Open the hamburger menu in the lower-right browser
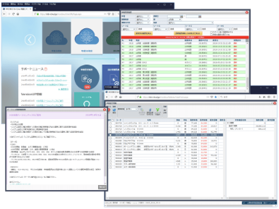This screenshot has height=209, width=279. point(274,97)
